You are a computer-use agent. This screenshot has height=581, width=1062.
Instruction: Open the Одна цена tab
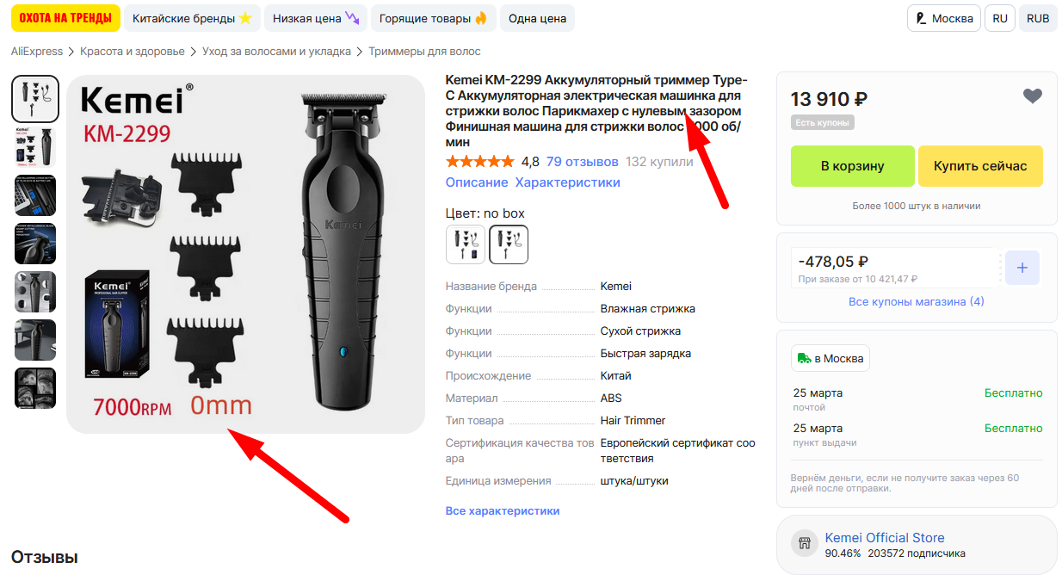click(537, 18)
